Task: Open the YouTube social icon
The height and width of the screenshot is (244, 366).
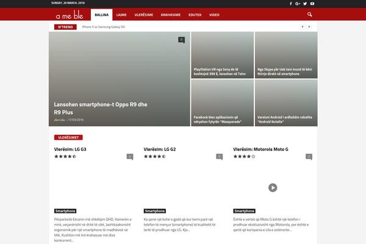Action: [x=312, y=4]
